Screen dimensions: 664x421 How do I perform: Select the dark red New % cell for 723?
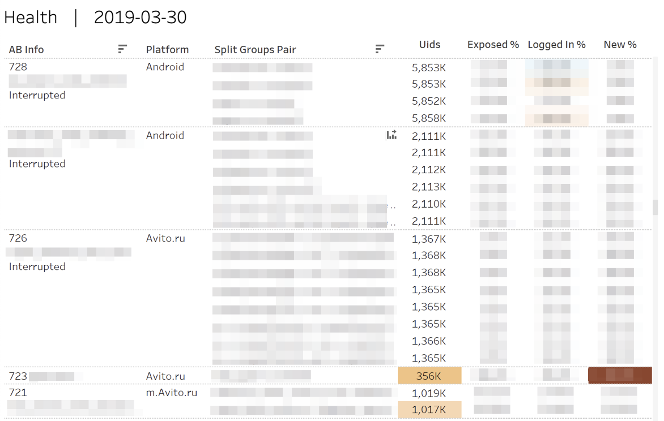click(x=620, y=375)
